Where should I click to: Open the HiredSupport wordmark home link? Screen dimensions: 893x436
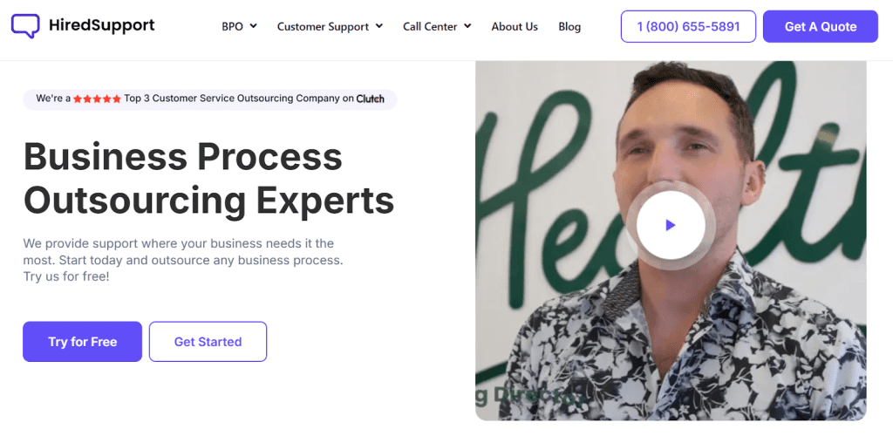click(101, 25)
